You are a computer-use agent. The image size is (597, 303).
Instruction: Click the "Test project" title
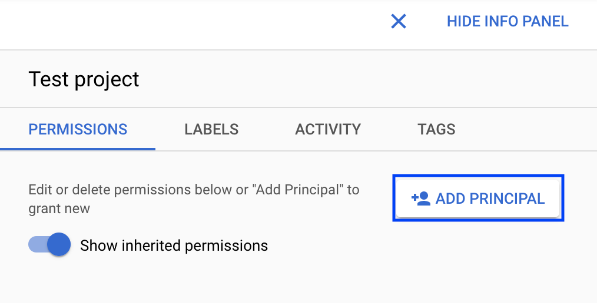tap(84, 79)
